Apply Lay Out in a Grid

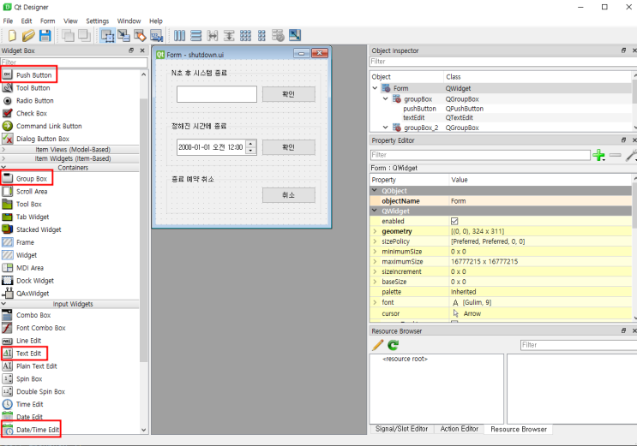pos(246,35)
